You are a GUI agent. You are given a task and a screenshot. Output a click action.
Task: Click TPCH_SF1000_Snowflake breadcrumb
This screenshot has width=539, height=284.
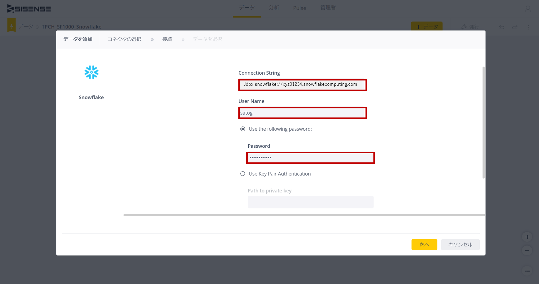coord(72,27)
